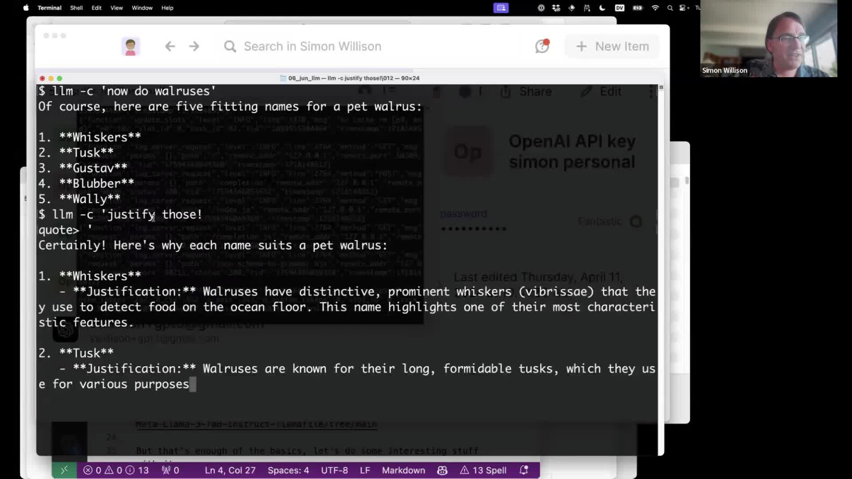
Task: Click the forward arrow in 1Password toolbar
Action: coord(194,46)
